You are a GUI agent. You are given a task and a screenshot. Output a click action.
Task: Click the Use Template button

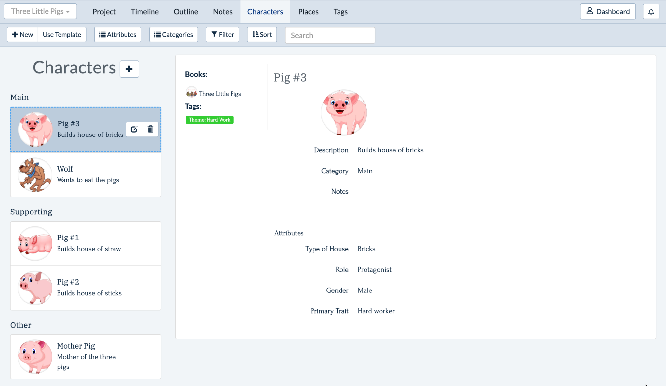coord(62,34)
